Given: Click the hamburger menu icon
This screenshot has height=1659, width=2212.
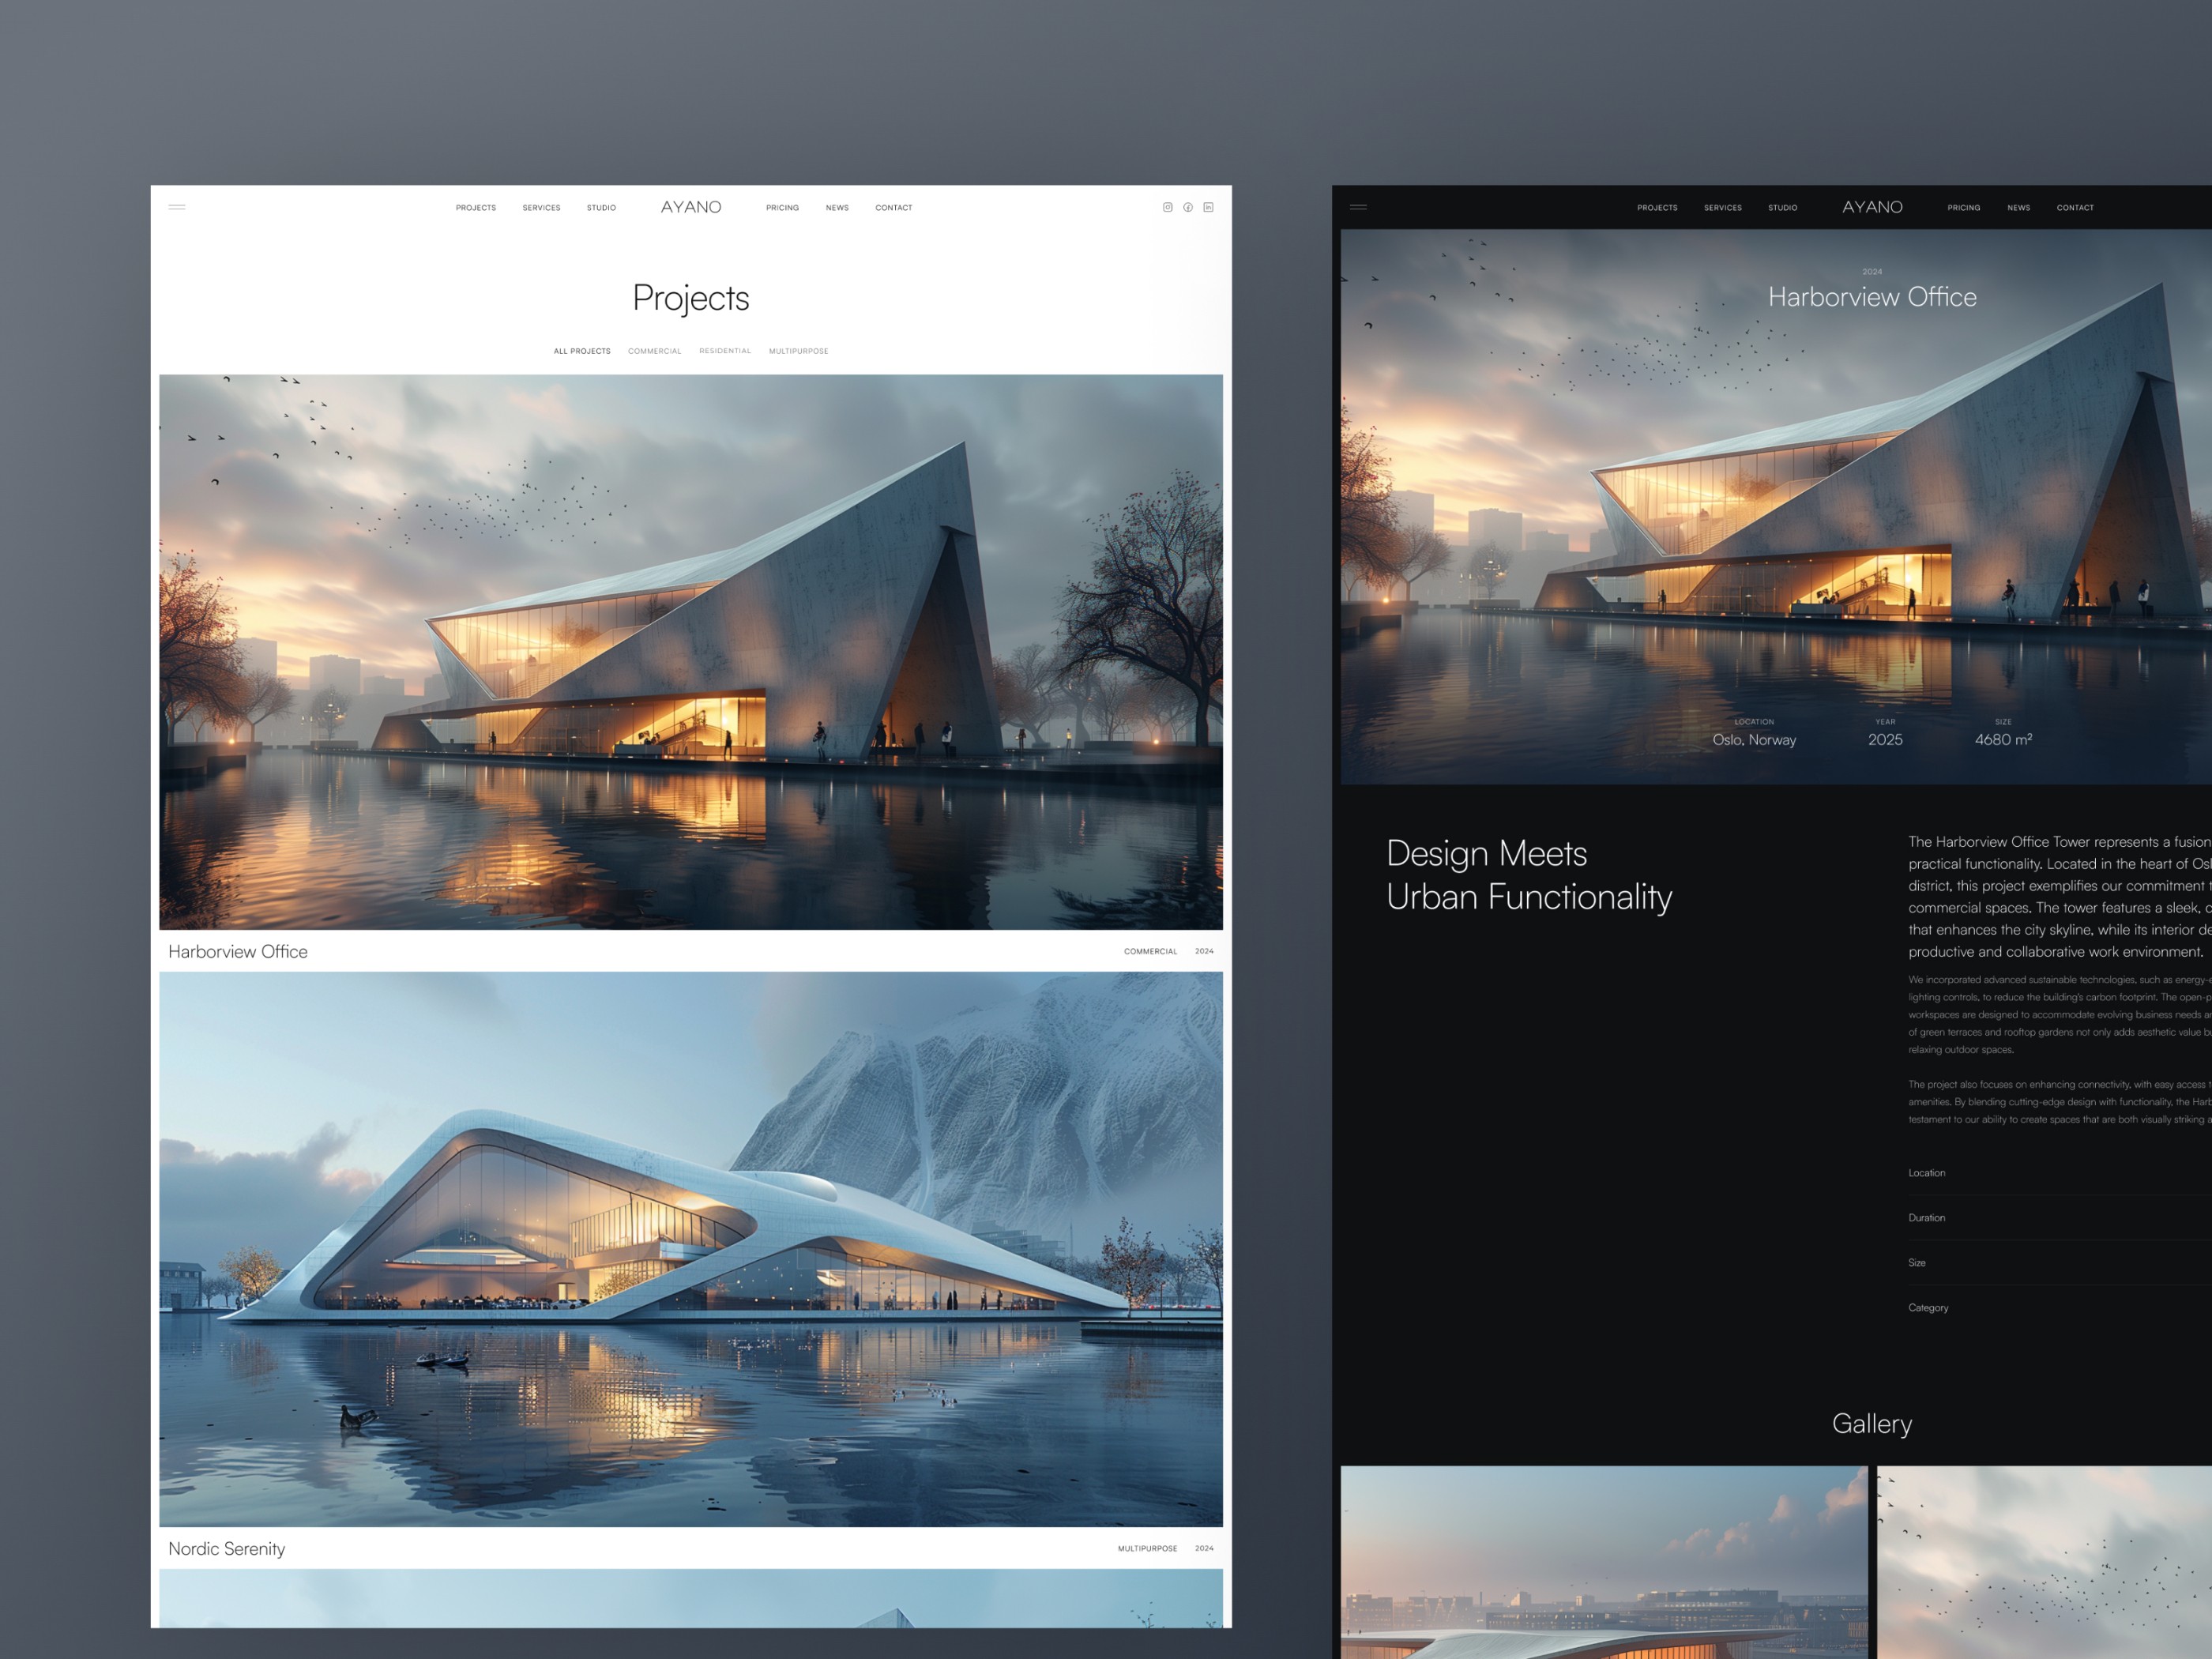Looking at the screenshot, I should pos(176,207).
